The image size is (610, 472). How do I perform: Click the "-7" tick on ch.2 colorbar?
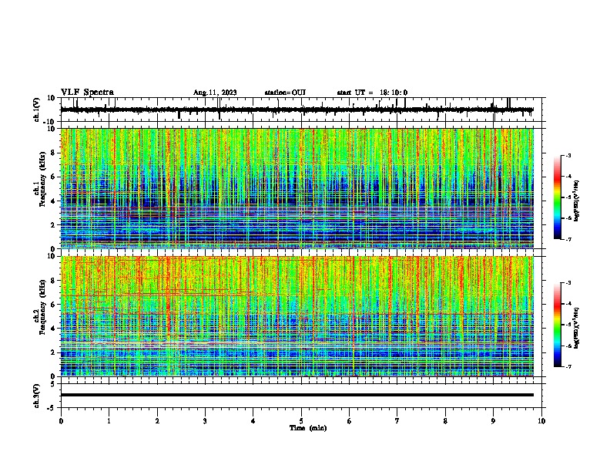tap(568, 366)
